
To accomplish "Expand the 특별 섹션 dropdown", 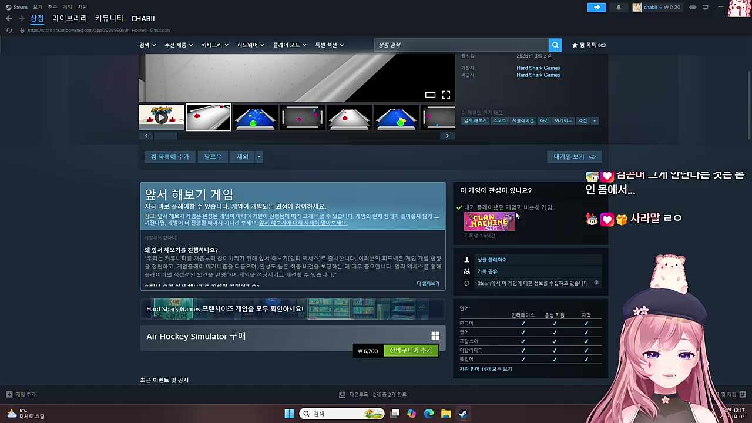I will click(330, 45).
